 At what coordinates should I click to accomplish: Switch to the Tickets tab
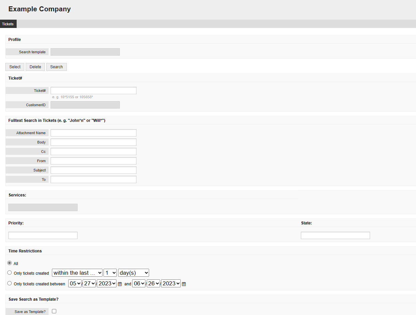[x=8, y=24]
